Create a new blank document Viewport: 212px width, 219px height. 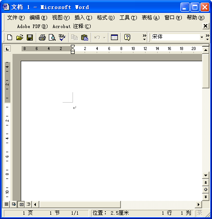point(9,38)
